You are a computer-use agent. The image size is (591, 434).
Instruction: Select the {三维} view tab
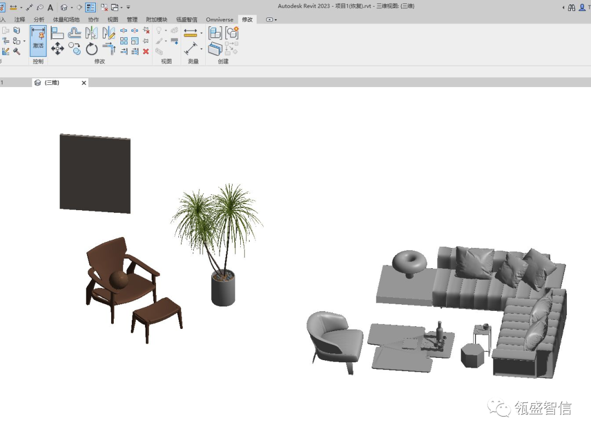click(52, 83)
